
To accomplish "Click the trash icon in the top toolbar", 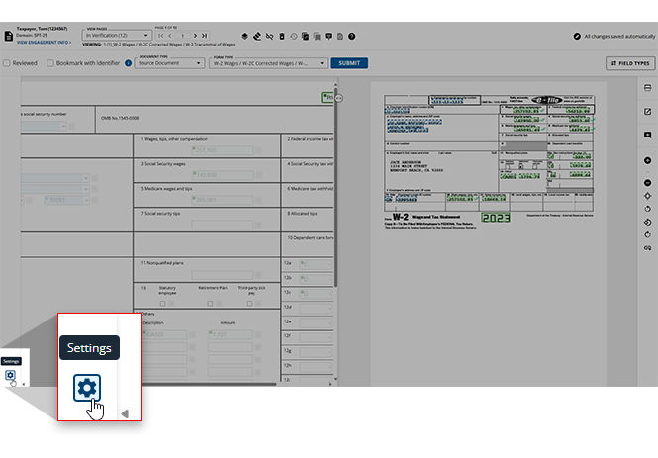I will point(282,36).
